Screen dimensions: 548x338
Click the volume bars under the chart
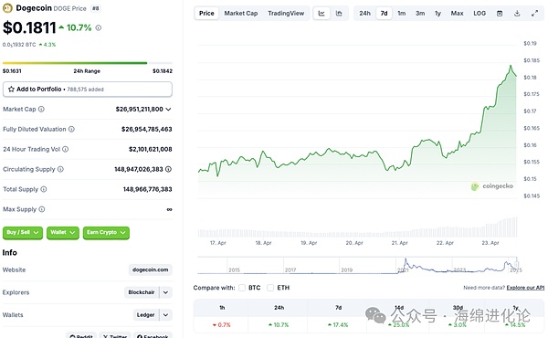[357, 227]
